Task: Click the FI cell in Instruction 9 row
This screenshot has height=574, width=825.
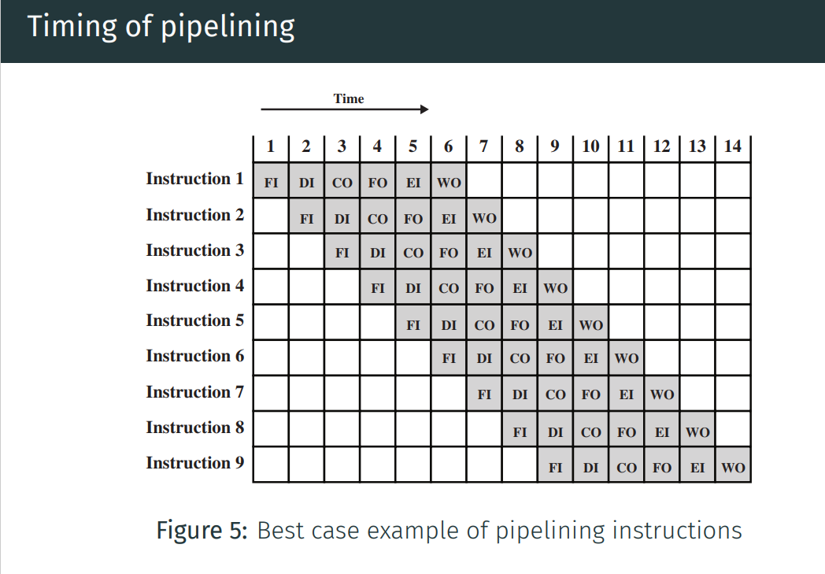Action: [555, 467]
